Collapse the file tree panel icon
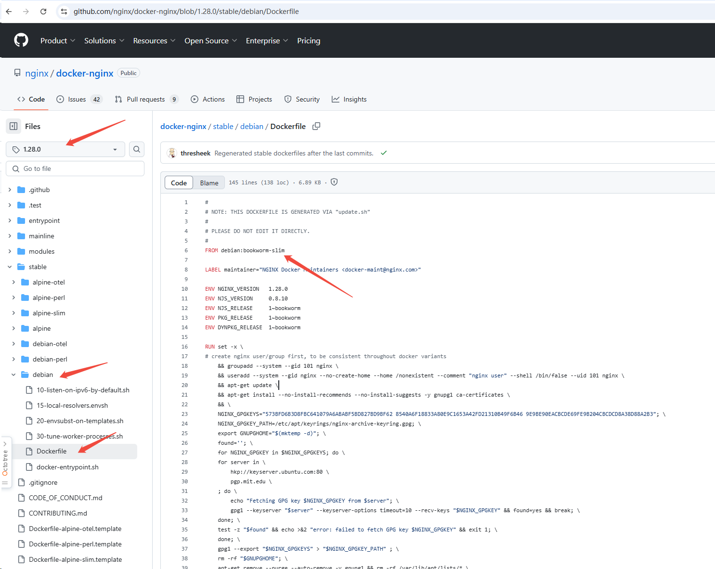Image resolution: width=715 pixels, height=569 pixels. point(13,126)
